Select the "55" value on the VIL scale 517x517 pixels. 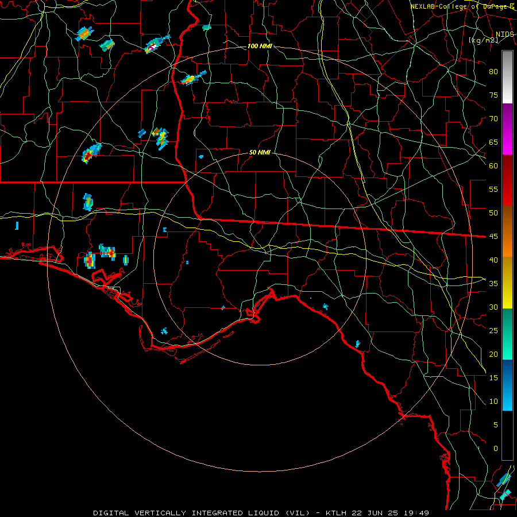(493, 189)
